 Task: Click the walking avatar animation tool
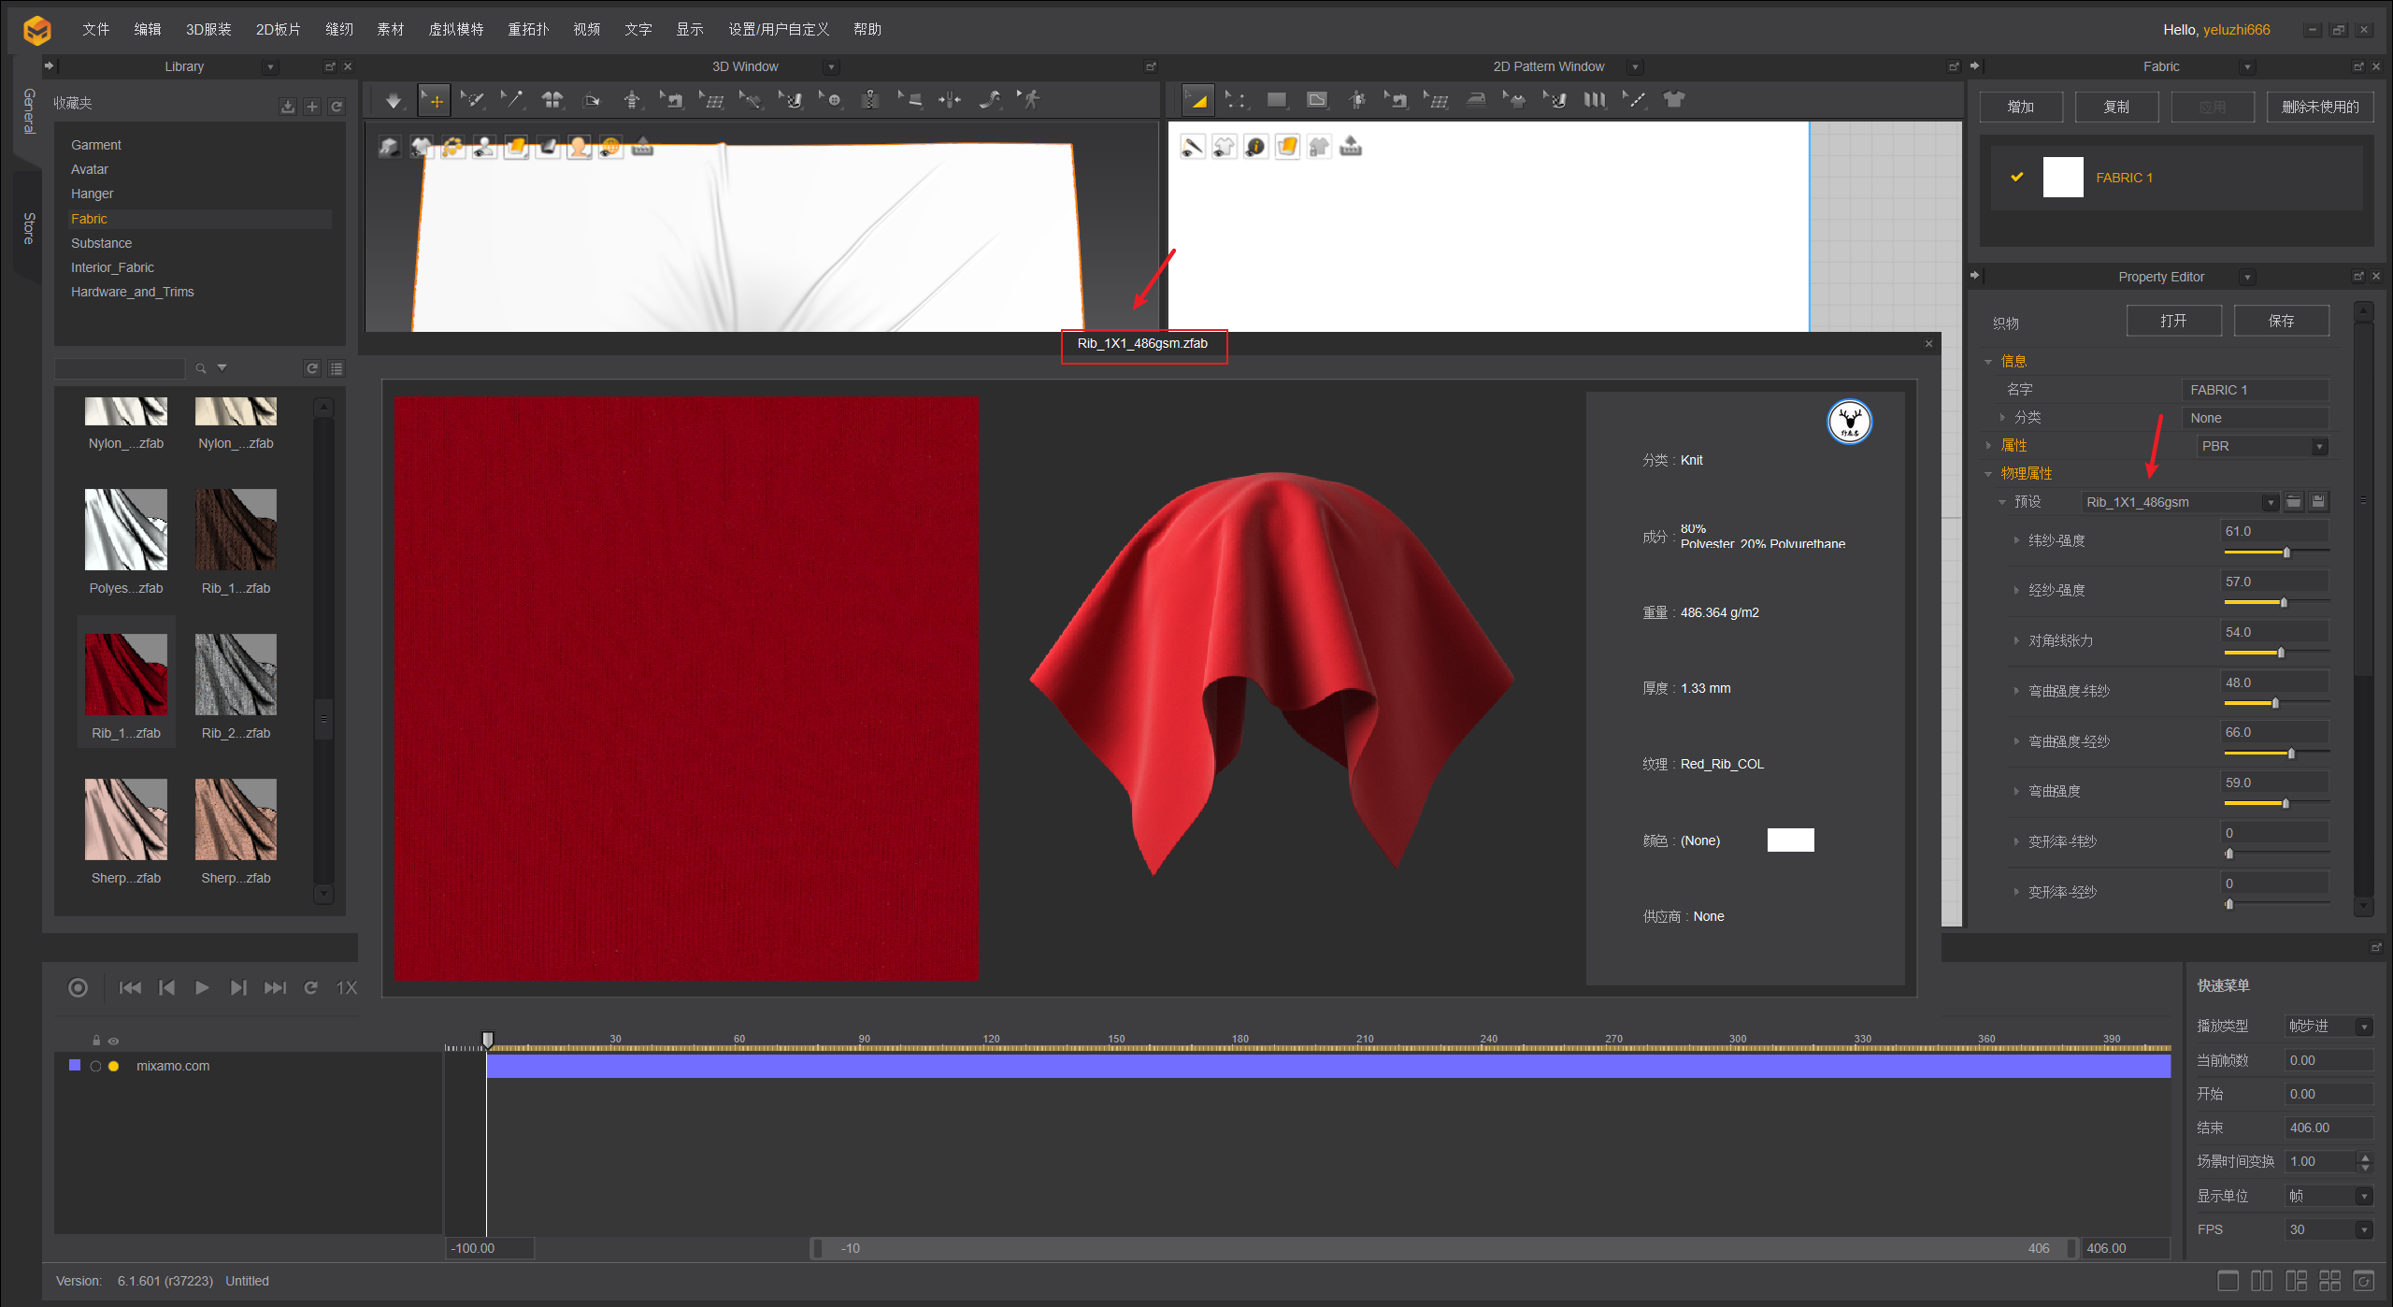pos(1030,100)
